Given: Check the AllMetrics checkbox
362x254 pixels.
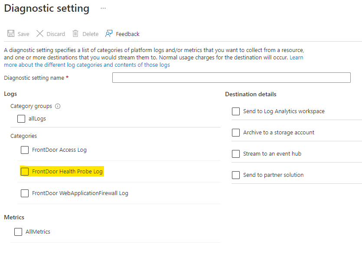Looking at the screenshot, I should click(18, 232).
